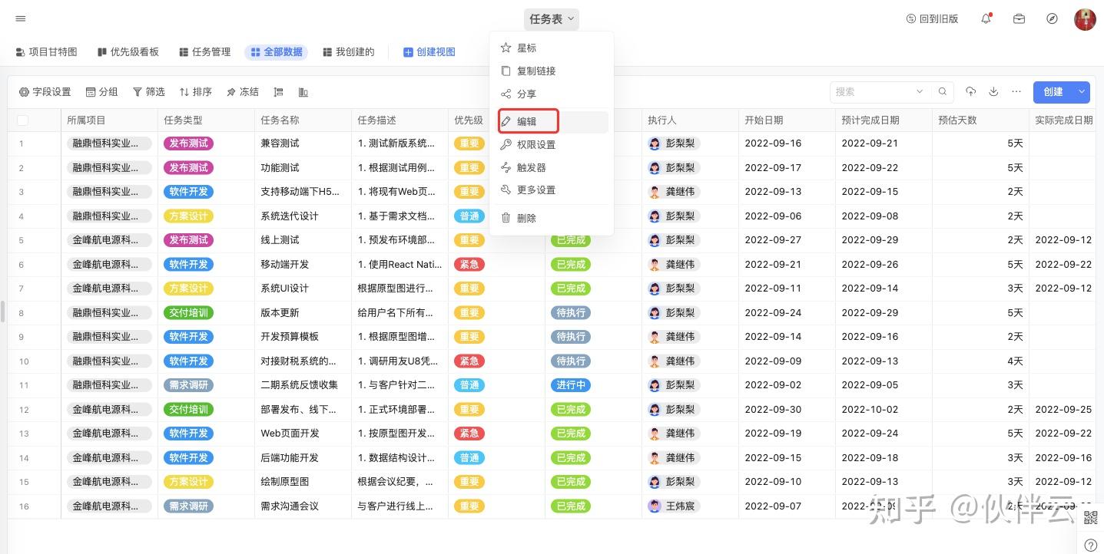The image size is (1104, 554).
Task: Click the help question mark icon
Action: point(1091,545)
